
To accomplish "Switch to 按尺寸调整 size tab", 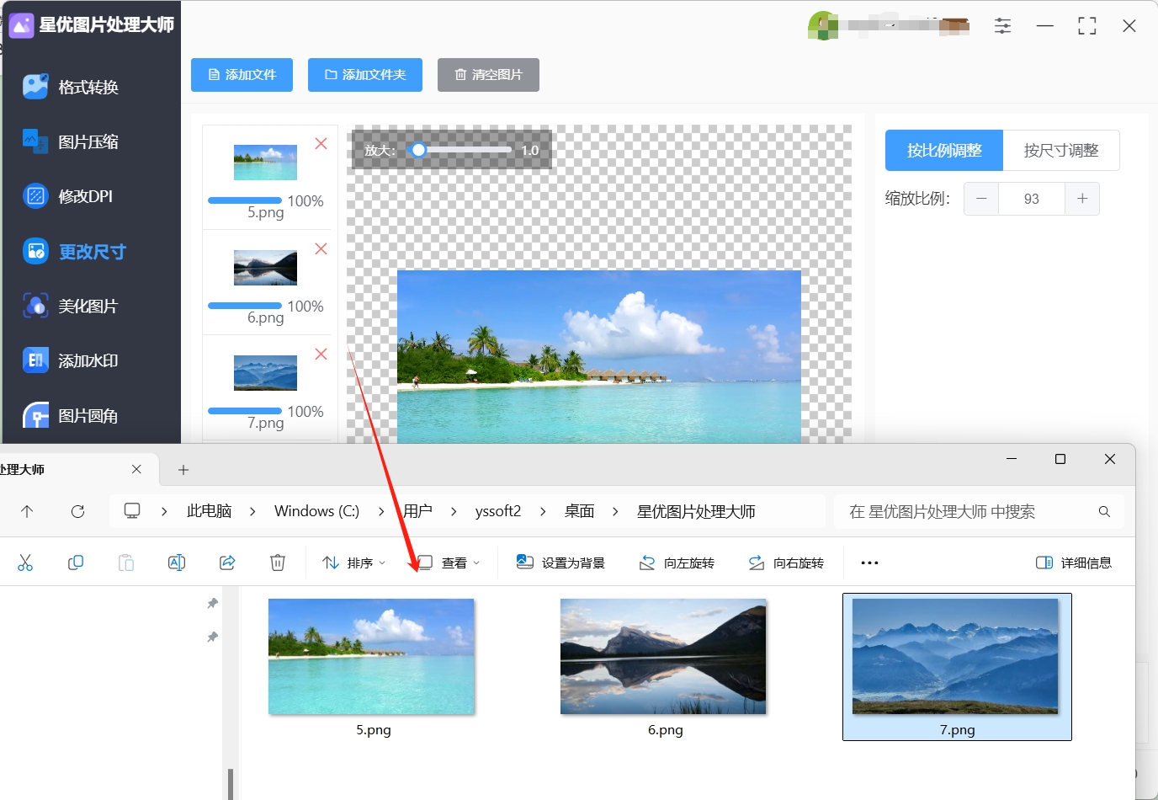I will [x=1061, y=151].
